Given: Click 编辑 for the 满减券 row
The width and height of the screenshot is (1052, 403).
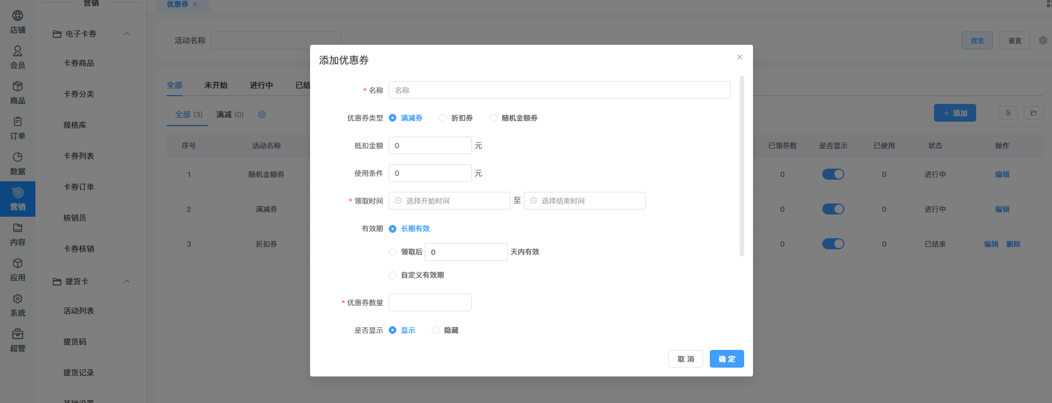Looking at the screenshot, I should [x=1002, y=209].
